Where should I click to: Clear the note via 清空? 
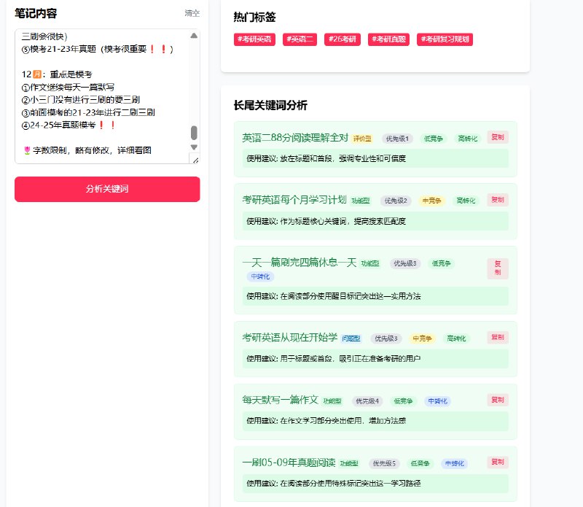192,13
